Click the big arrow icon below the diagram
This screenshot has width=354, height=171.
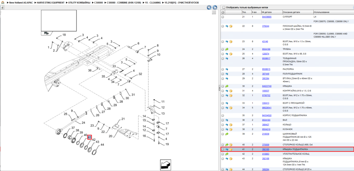tap(165, 164)
